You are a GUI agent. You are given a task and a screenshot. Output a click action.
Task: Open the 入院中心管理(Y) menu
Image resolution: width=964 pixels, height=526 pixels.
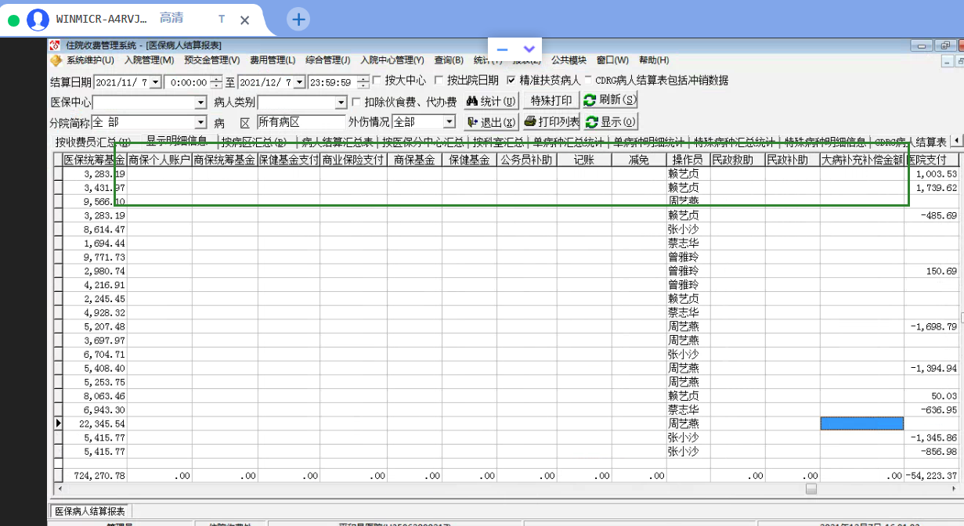392,60
